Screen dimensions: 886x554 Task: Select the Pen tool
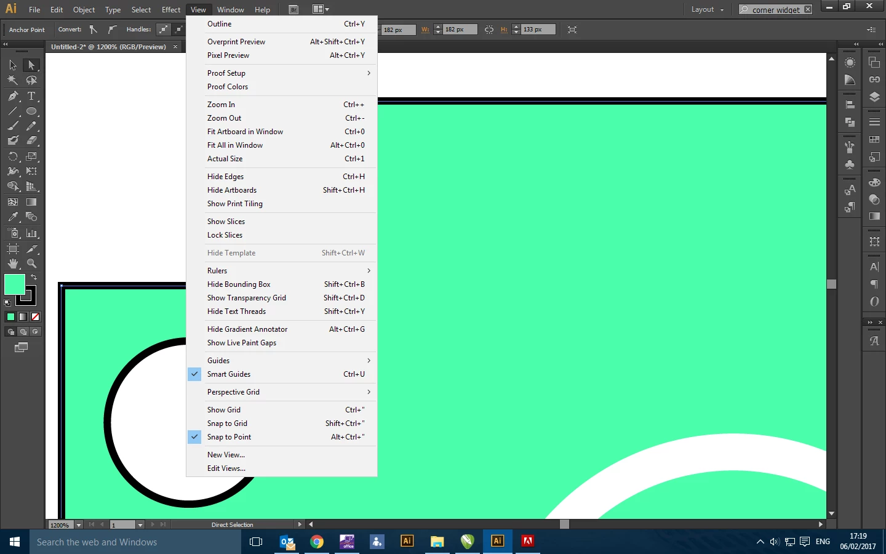coord(12,96)
